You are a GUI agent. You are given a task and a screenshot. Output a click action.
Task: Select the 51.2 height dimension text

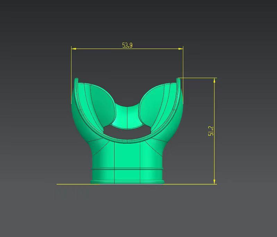coord(211,131)
